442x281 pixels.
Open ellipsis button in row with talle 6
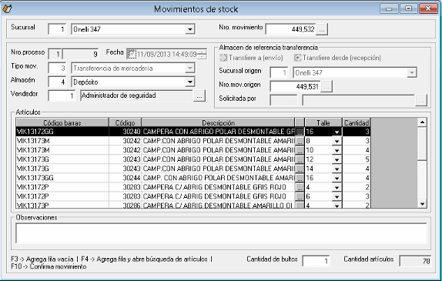pos(300,196)
